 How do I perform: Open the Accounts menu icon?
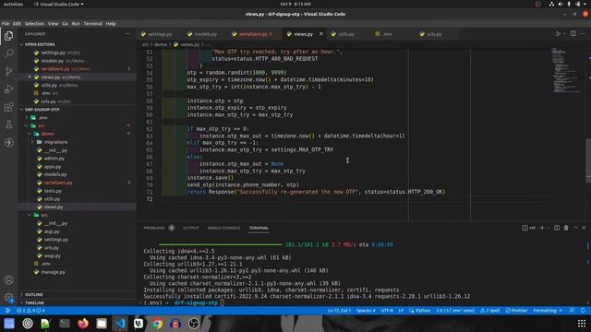coord(8,279)
